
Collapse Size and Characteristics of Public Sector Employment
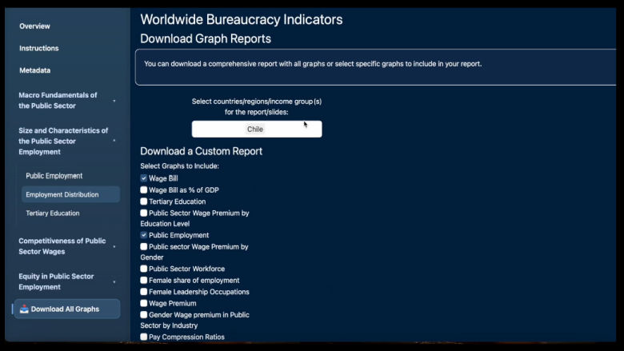[67, 141]
